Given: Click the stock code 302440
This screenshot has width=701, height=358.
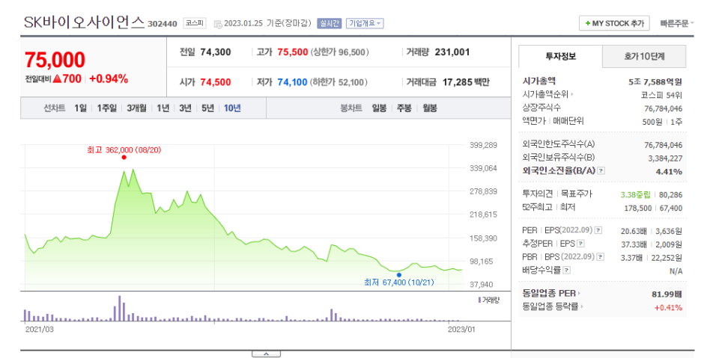Looking at the screenshot, I should [x=163, y=24].
